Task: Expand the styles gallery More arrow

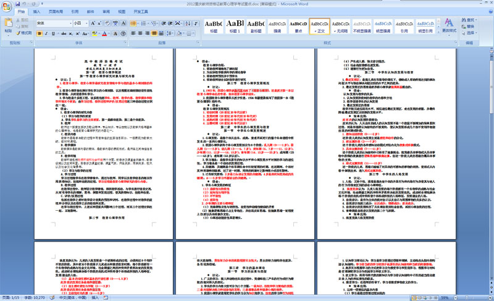Action: 438,32
